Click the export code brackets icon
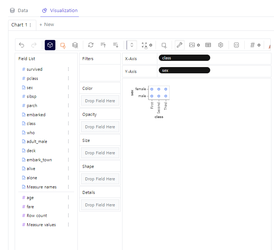This screenshot has width=274, height=250. (236, 45)
